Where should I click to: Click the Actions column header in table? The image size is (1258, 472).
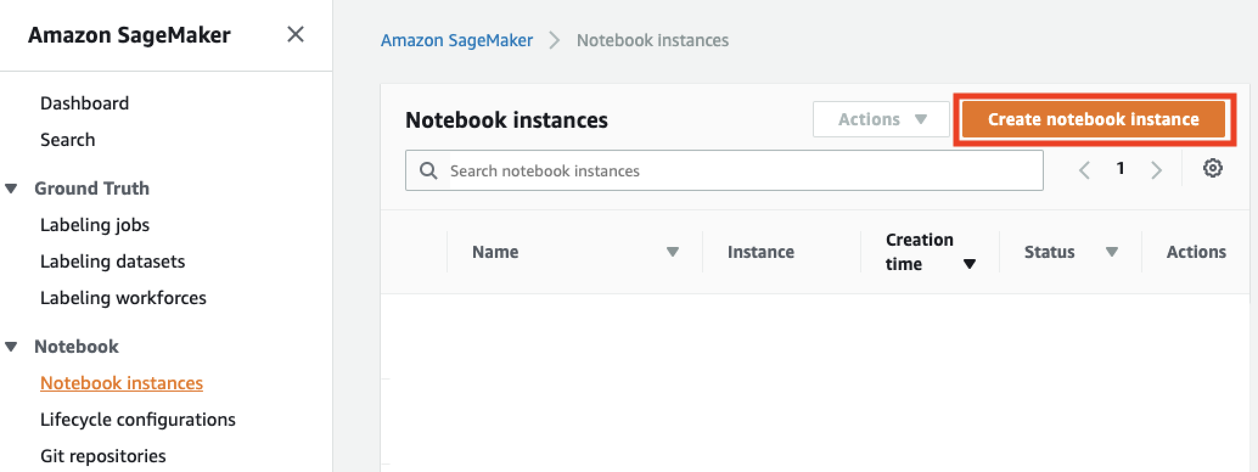1196,252
